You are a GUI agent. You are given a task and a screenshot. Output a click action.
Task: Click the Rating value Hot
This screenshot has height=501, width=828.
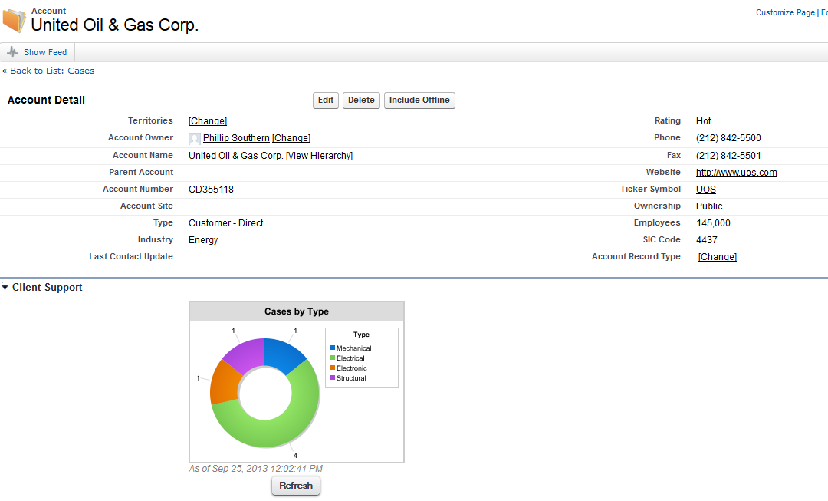point(703,121)
